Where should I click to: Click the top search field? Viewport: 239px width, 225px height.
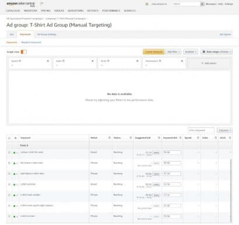coord(186,4)
